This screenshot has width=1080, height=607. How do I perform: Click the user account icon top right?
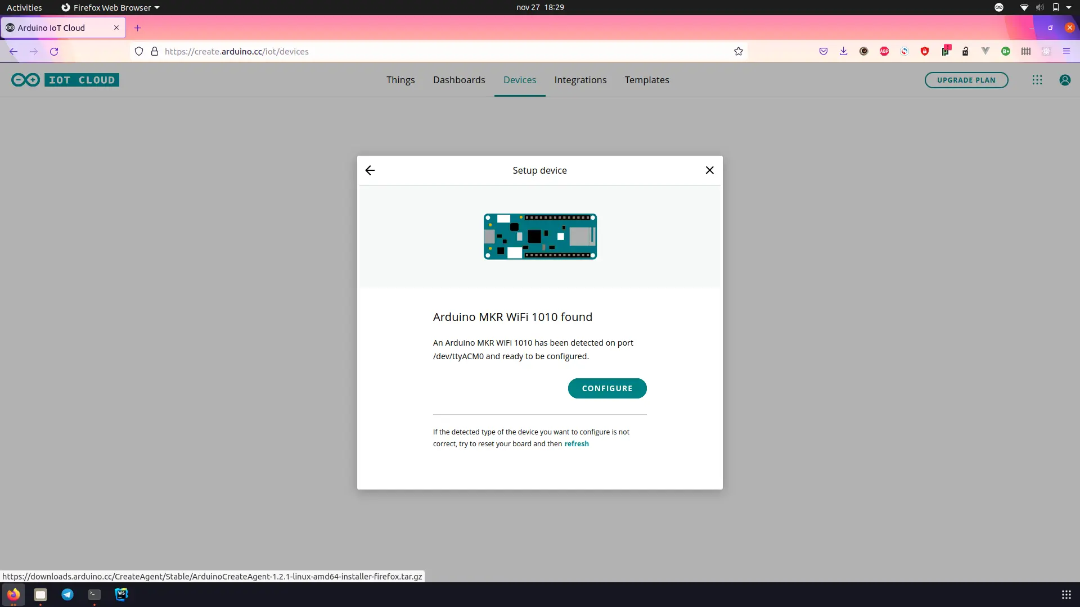(x=1064, y=79)
